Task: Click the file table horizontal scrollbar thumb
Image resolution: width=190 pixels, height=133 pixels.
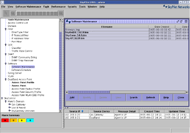Action: pos(89,92)
